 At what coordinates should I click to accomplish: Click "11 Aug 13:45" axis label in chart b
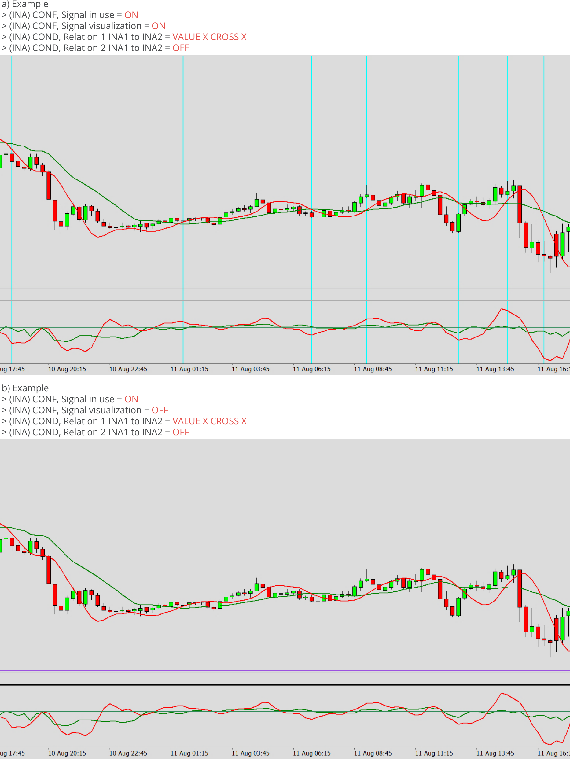coord(495,753)
